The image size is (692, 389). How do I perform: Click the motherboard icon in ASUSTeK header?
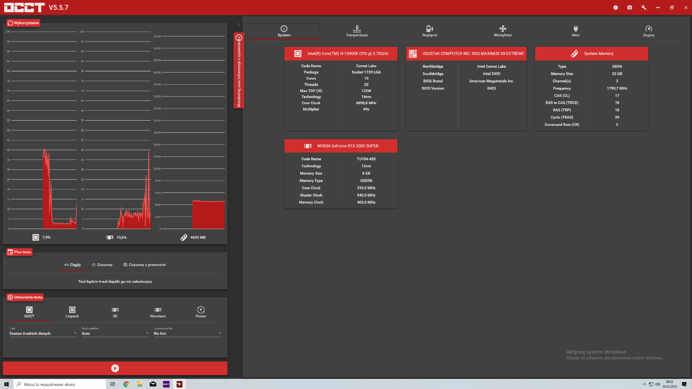tap(413, 54)
